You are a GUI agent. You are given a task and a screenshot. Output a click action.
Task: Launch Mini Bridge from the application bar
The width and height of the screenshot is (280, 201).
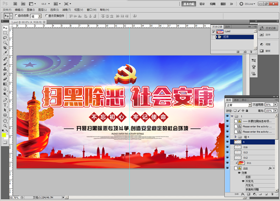coord(23,4)
